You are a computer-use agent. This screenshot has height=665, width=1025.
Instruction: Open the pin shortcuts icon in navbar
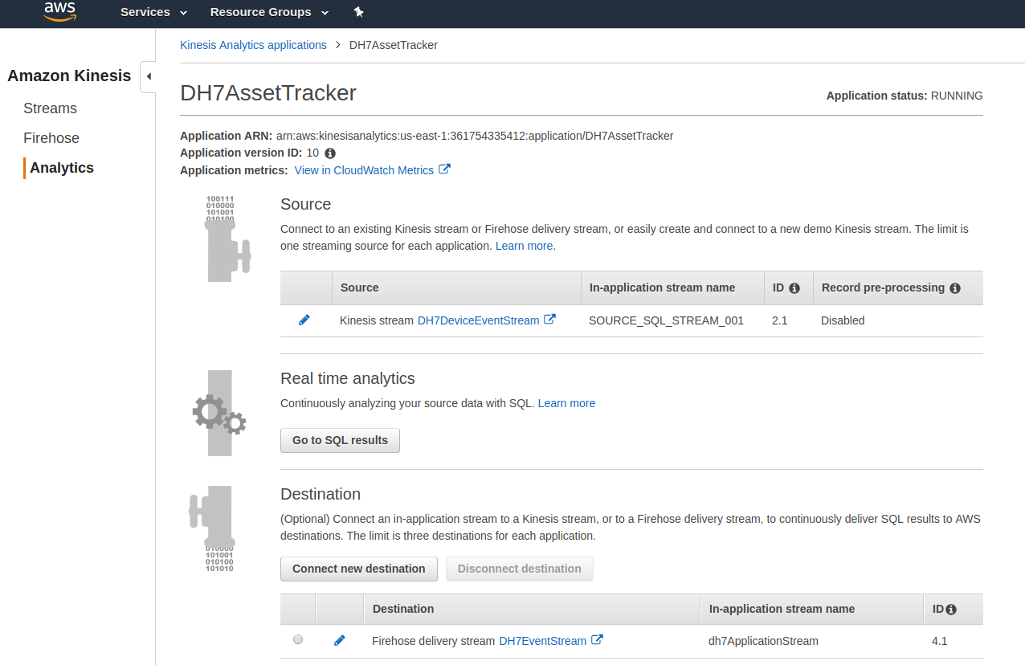tap(358, 12)
